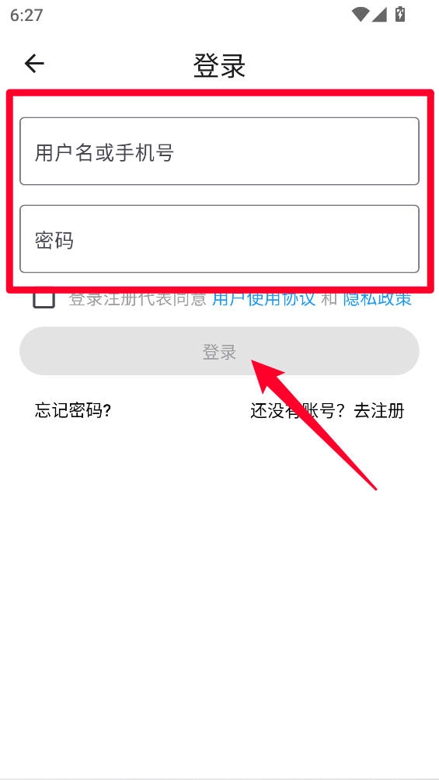
Task: Tap the cellular signal icon
Action: (x=379, y=15)
